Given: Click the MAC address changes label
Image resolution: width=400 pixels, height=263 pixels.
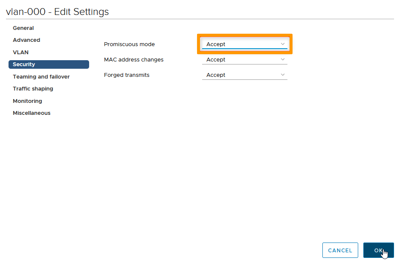Looking at the screenshot, I should coord(133,60).
